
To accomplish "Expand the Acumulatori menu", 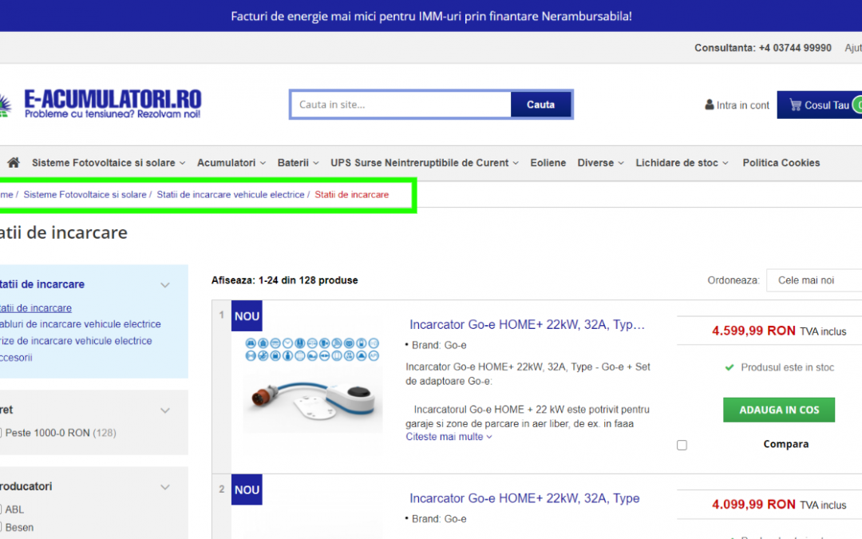I will click(231, 163).
